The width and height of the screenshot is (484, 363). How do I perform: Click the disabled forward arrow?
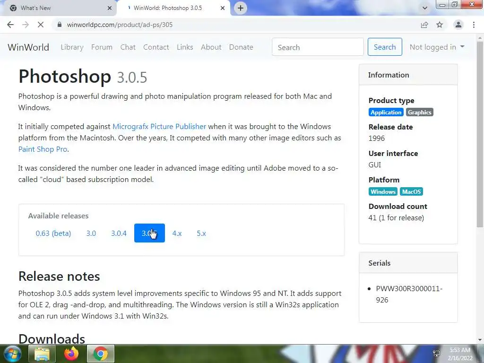(26, 25)
